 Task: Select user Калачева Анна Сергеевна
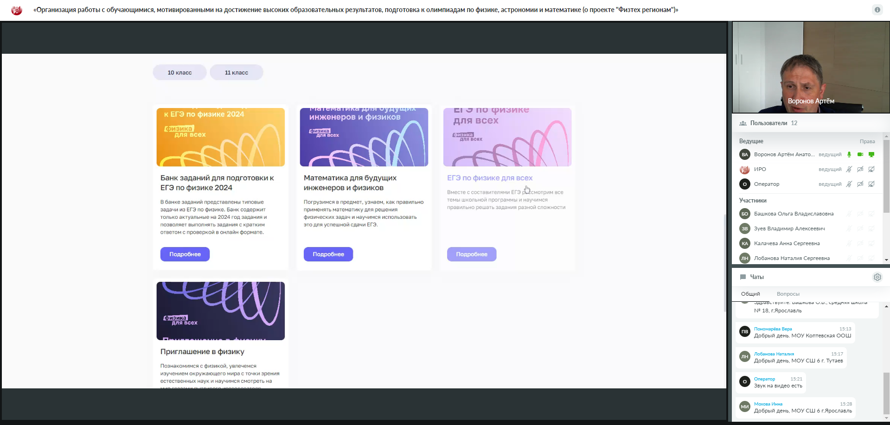[x=787, y=244]
